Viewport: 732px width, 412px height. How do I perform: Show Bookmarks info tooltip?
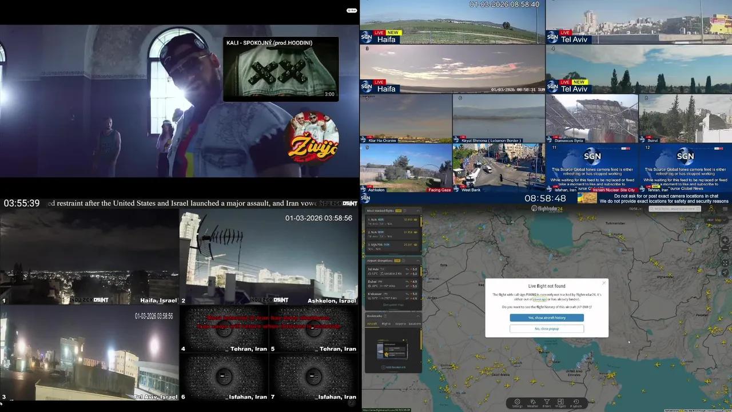click(x=385, y=315)
